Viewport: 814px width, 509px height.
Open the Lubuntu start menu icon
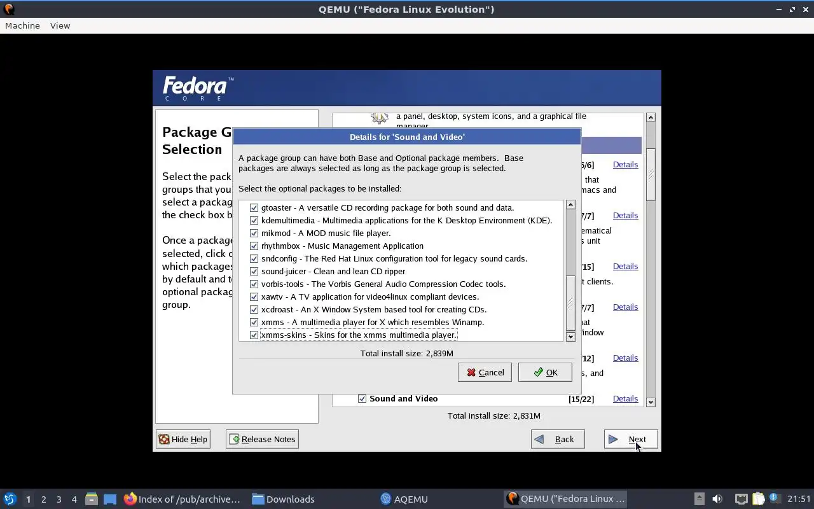tap(10, 499)
